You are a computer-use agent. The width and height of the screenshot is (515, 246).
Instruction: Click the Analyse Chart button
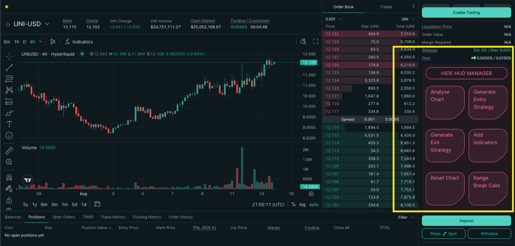point(445,103)
